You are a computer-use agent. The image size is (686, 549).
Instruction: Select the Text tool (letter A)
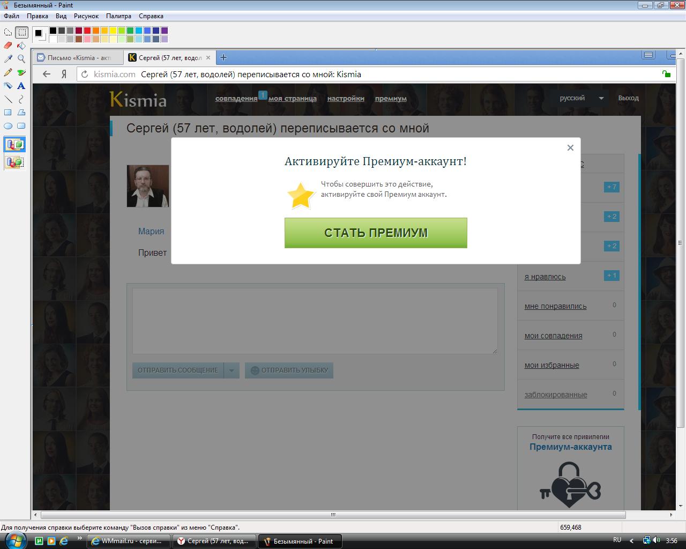pos(21,86)
